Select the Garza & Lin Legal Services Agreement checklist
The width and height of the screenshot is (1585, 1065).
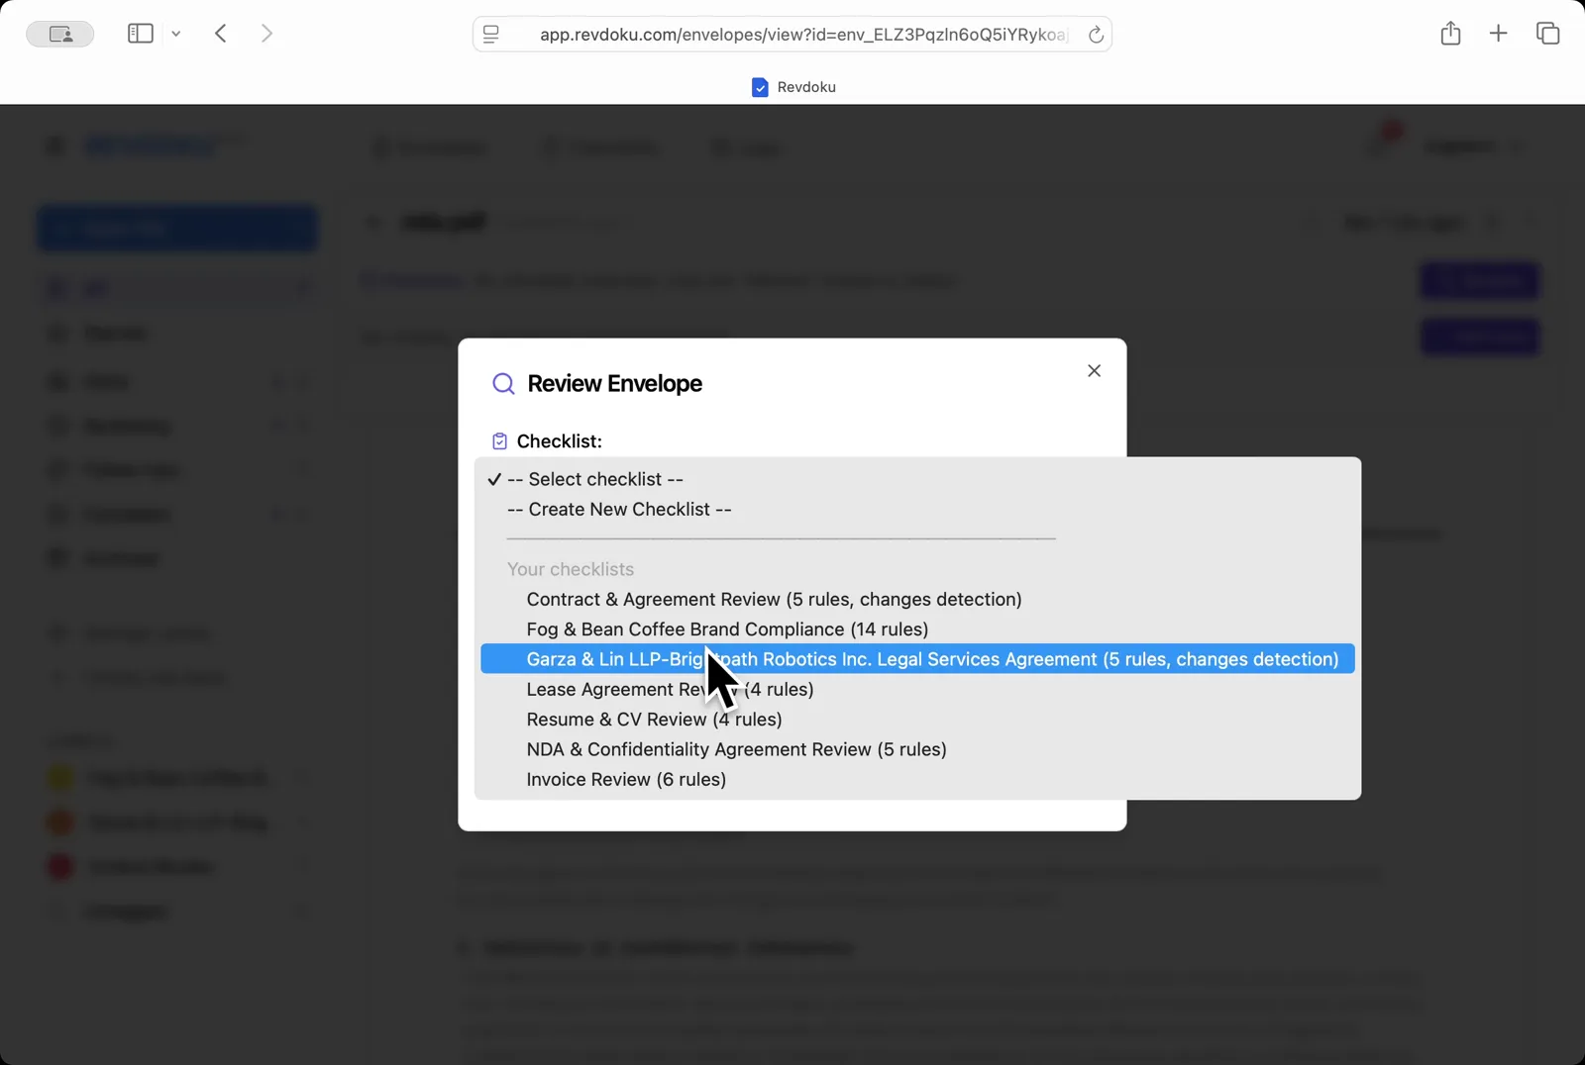point(931,659)
